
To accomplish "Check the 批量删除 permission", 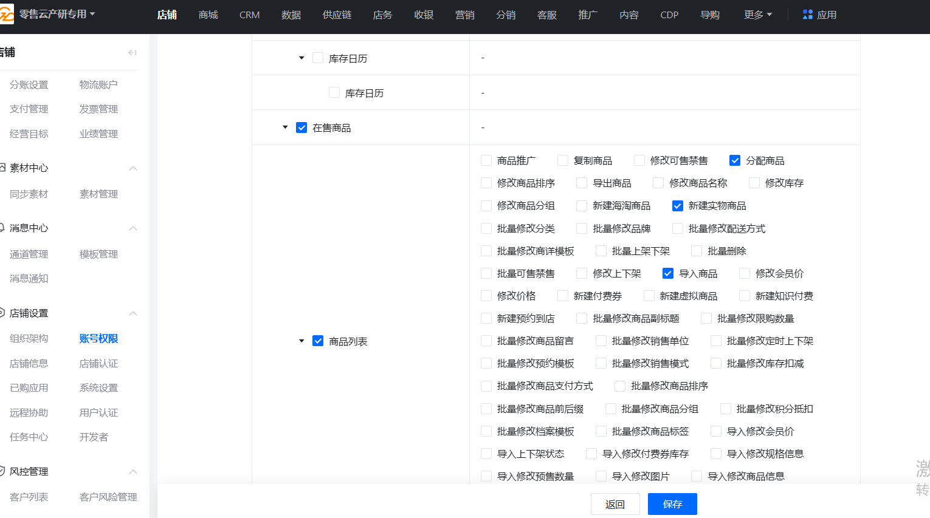I will coord(697,251).
